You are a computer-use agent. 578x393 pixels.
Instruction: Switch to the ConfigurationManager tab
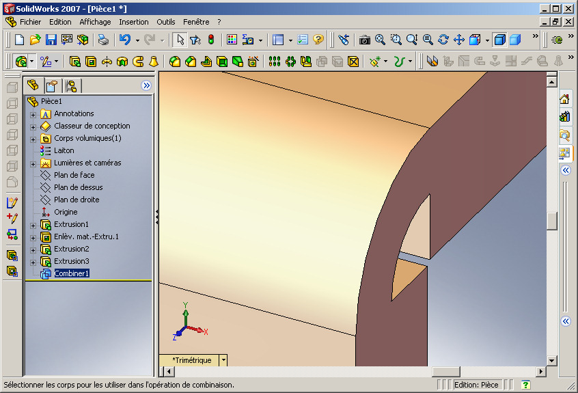pos(71,86)
